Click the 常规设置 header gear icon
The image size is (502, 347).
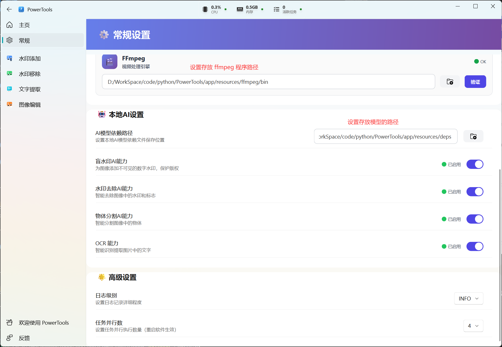(x=104, y=35)
